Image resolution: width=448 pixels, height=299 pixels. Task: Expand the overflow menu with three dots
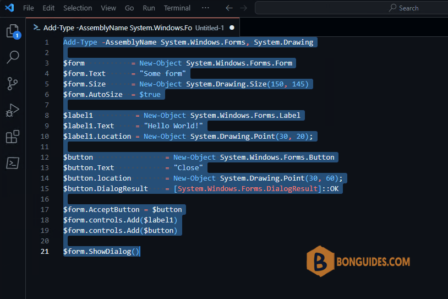coord(205,8)
